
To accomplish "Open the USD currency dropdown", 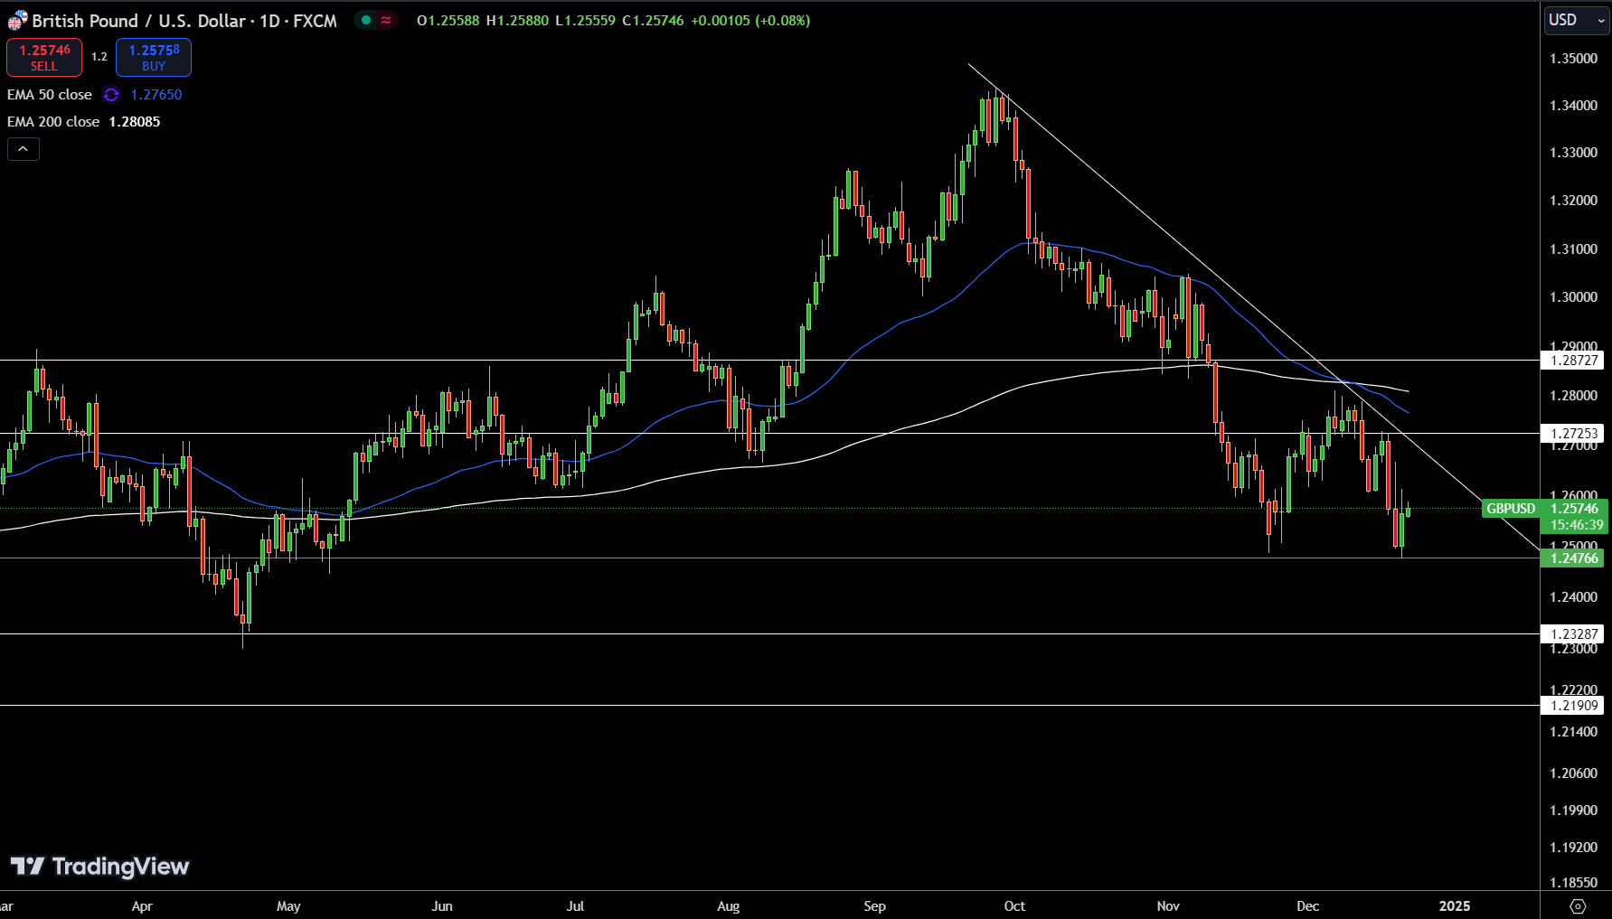I will pyautogui.click(x=1576, y=20).
